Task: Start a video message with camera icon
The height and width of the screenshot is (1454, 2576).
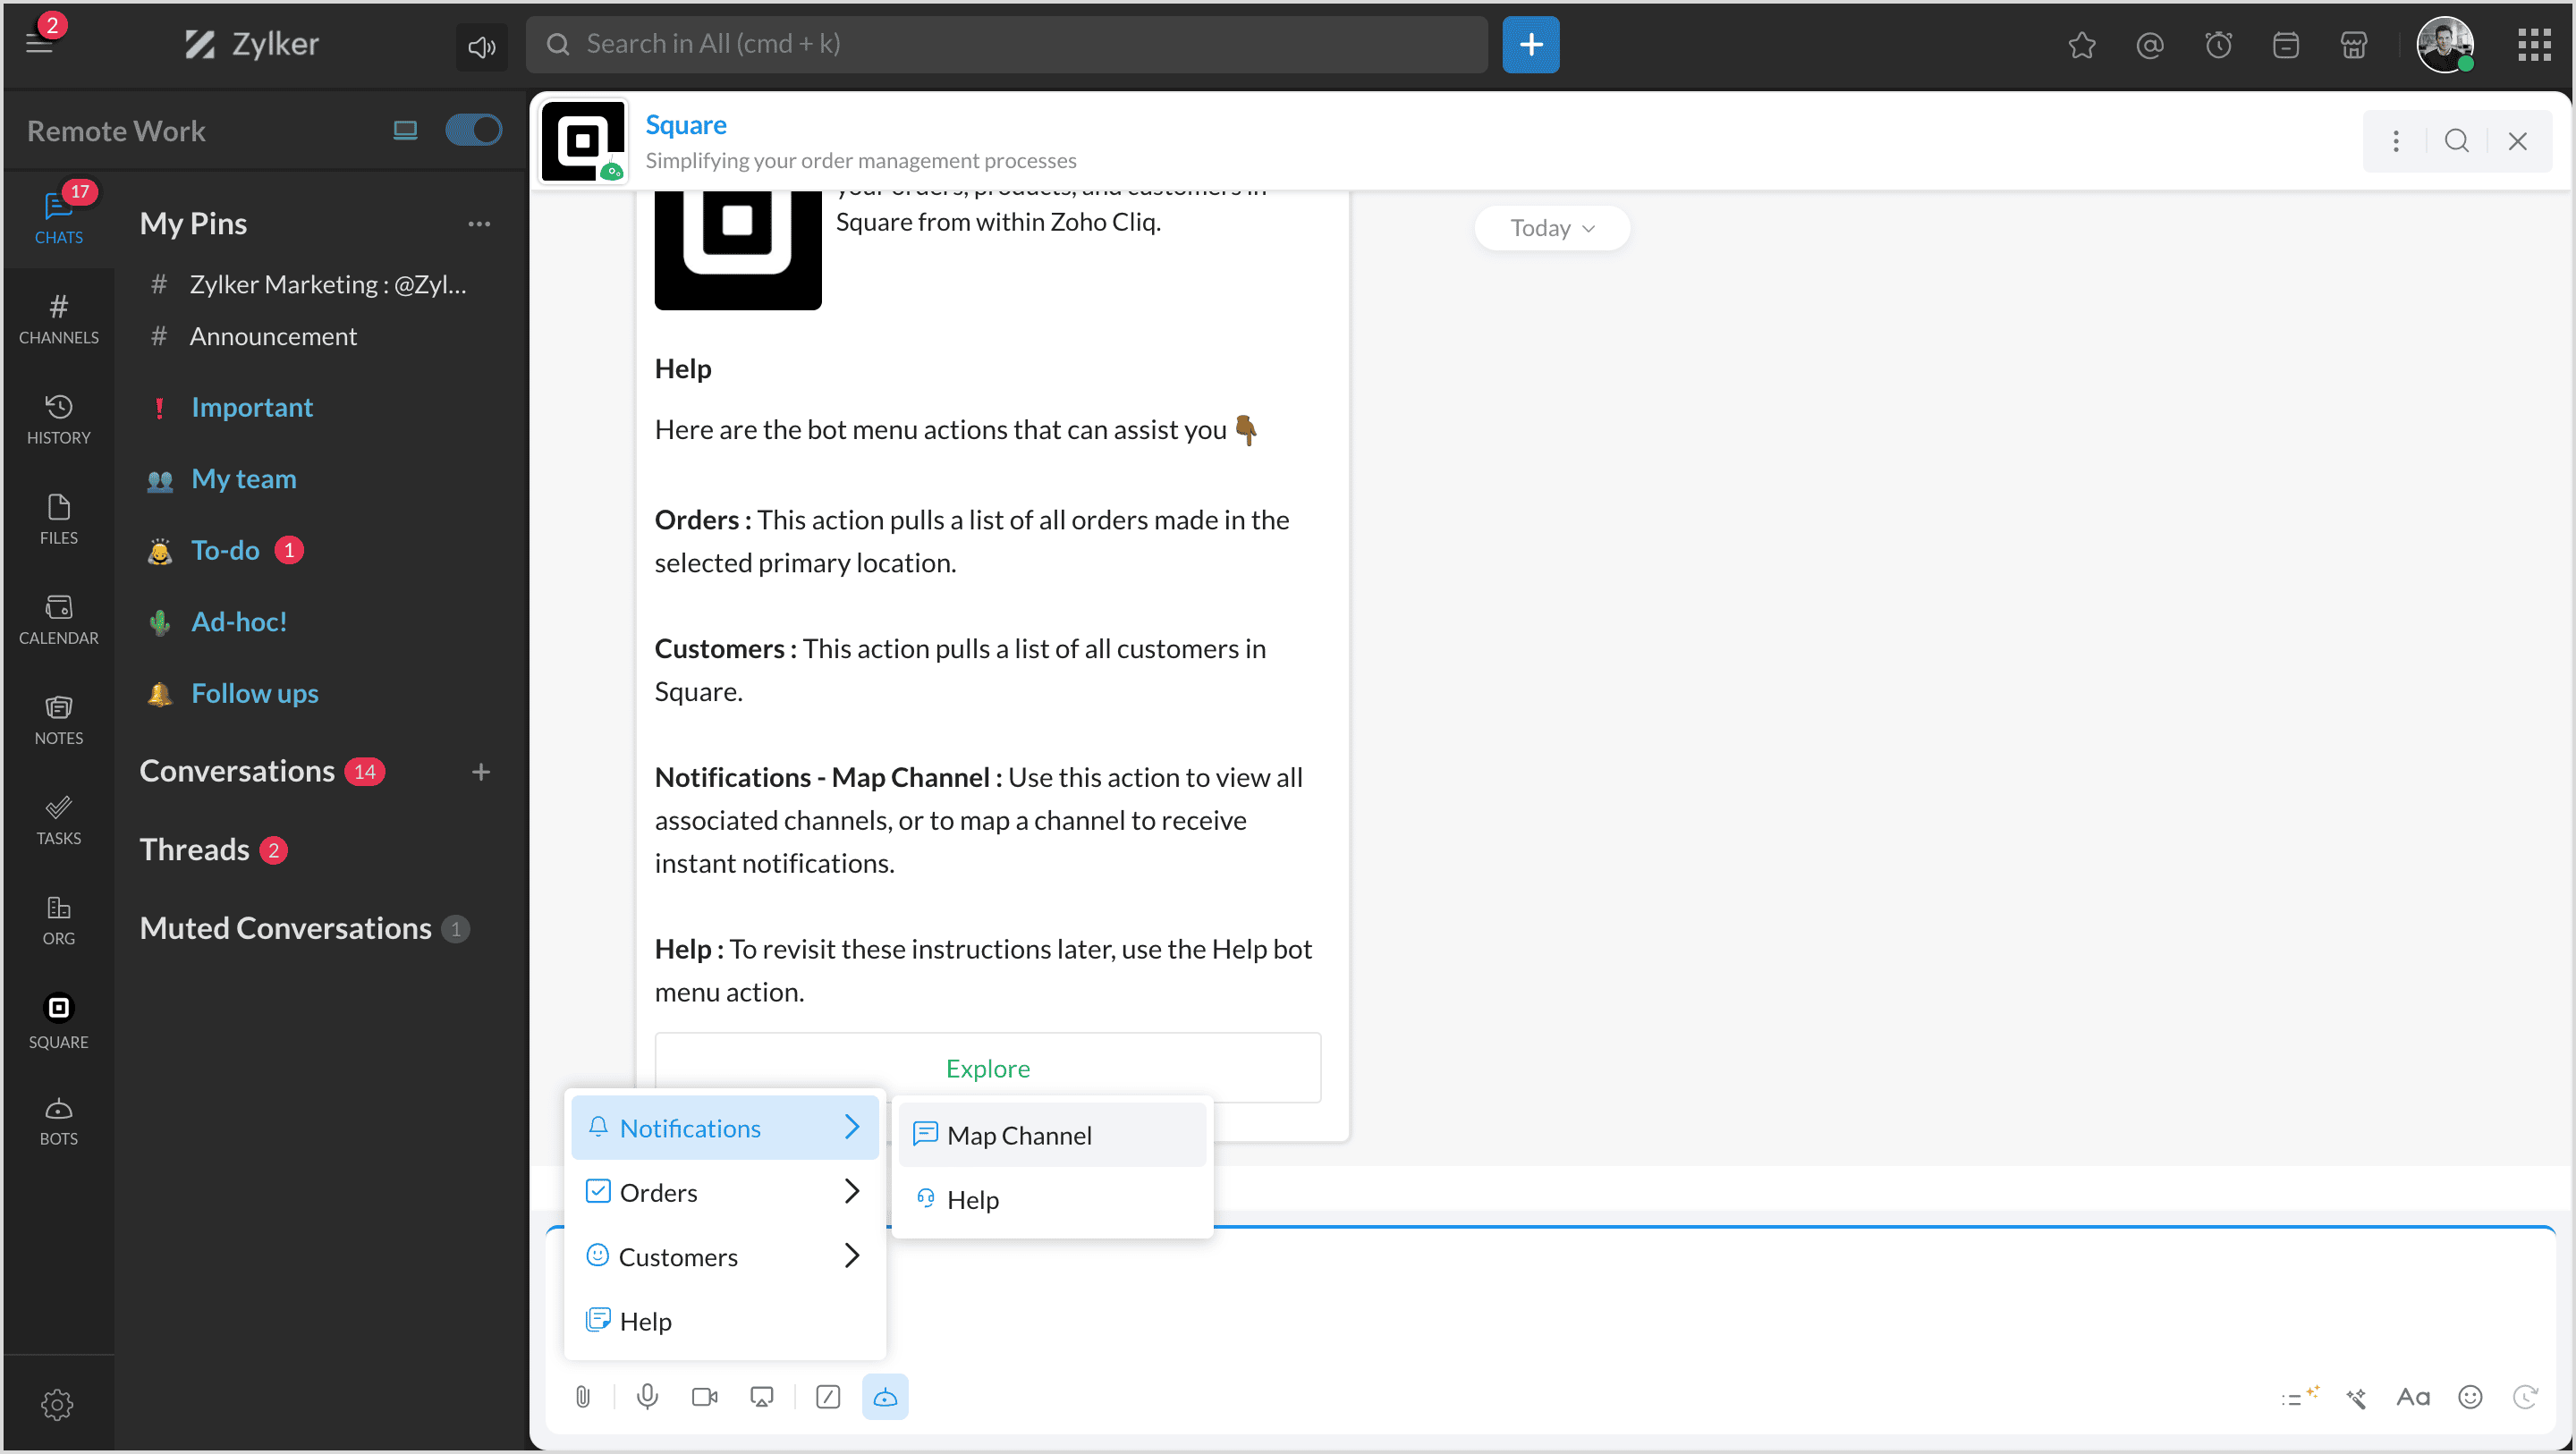Action: click(704, 1397)
